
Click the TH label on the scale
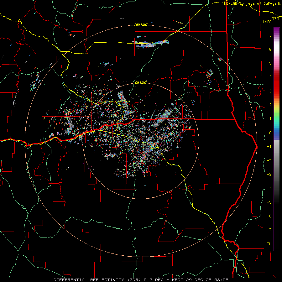tap(269, 244)
